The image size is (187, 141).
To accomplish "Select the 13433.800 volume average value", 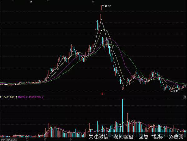I will (x=8, y=97).
